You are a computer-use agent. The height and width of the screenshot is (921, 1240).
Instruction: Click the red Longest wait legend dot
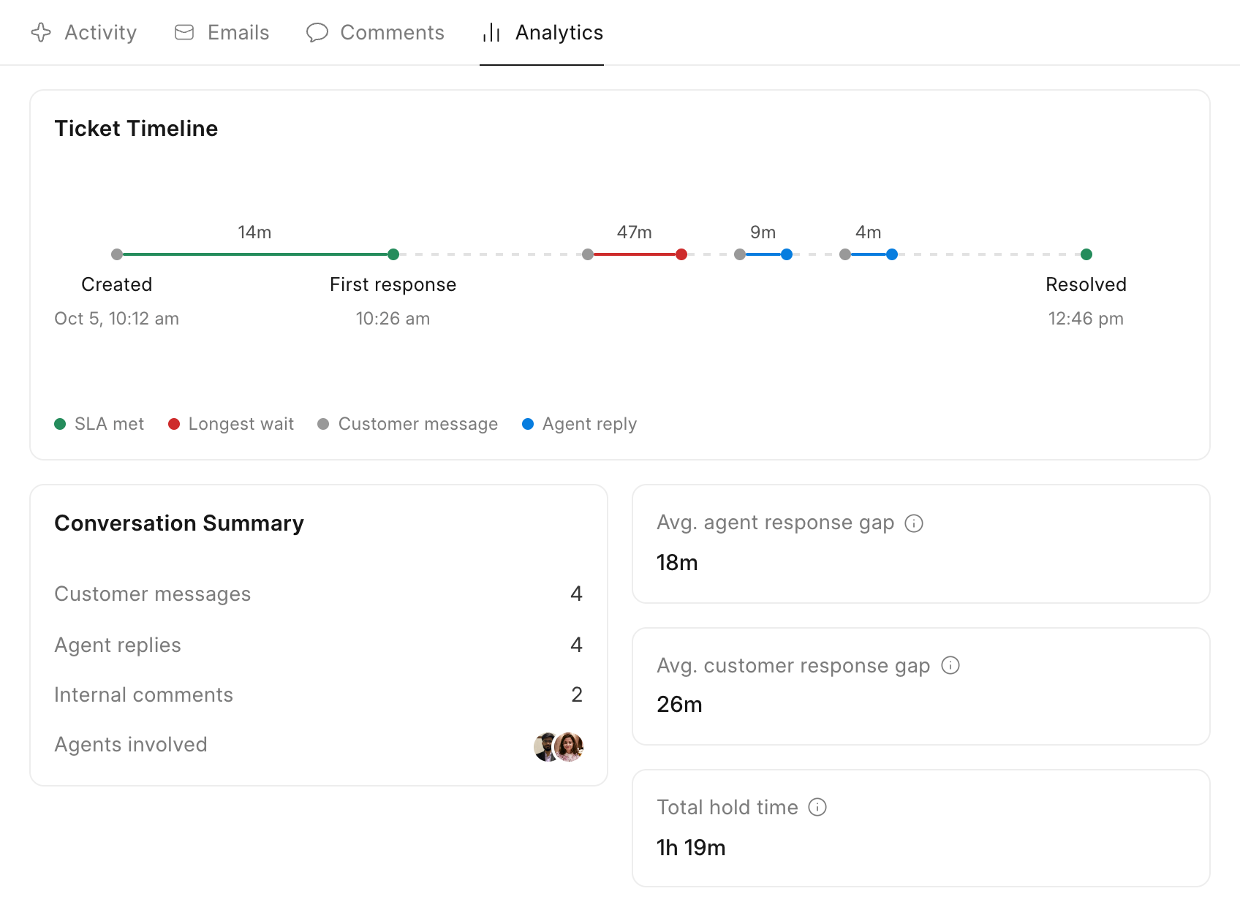click(x=174, y=424)
